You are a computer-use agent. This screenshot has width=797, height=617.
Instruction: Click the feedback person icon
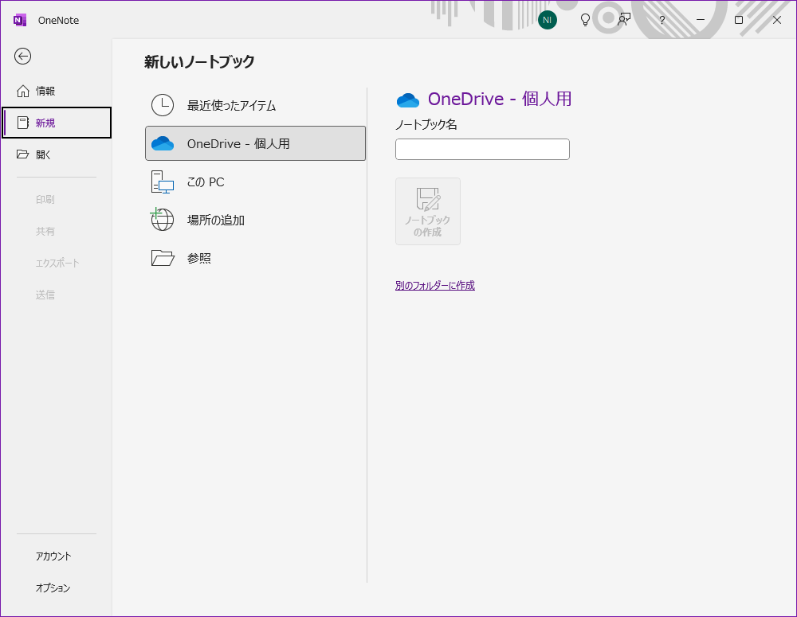coord(624,20)
